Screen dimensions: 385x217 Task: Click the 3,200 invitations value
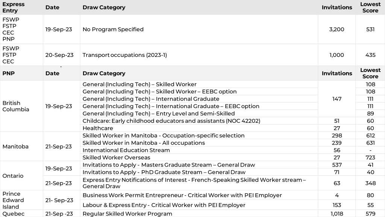(336, 29)
